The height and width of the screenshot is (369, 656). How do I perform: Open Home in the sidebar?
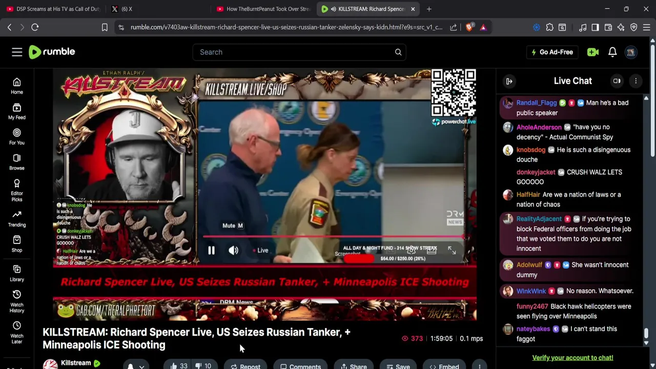click(x=17, y=86)
